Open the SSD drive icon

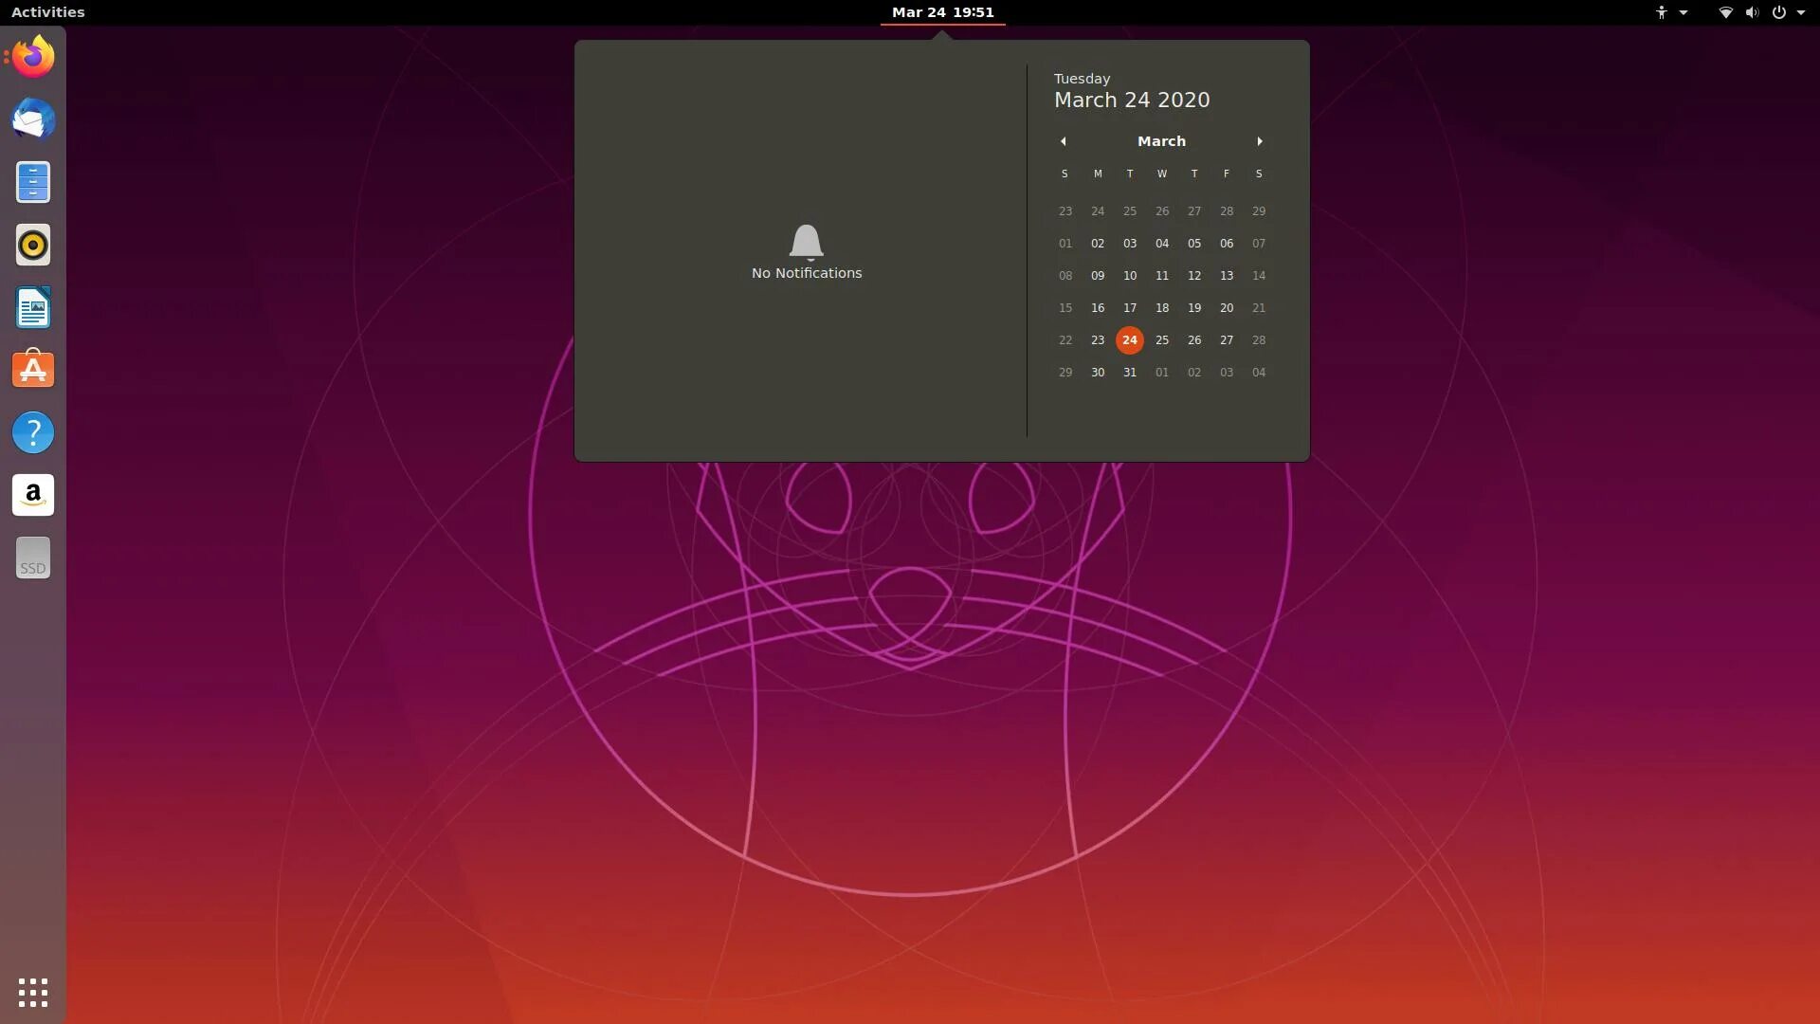[x=33, y=558]
